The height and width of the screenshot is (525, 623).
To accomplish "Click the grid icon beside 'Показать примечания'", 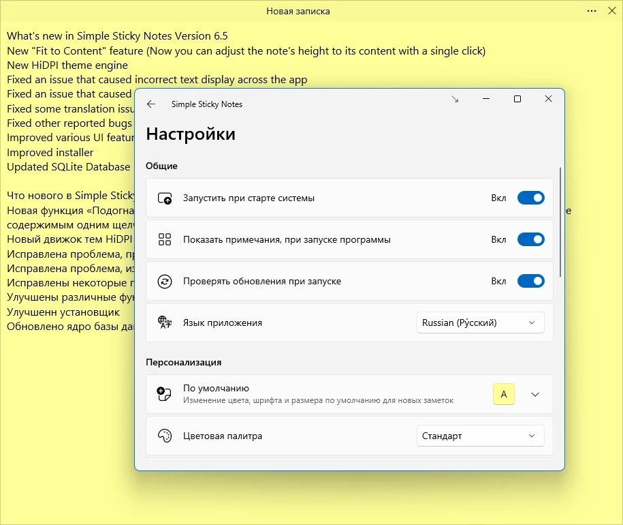I will (x=165, y=239).
